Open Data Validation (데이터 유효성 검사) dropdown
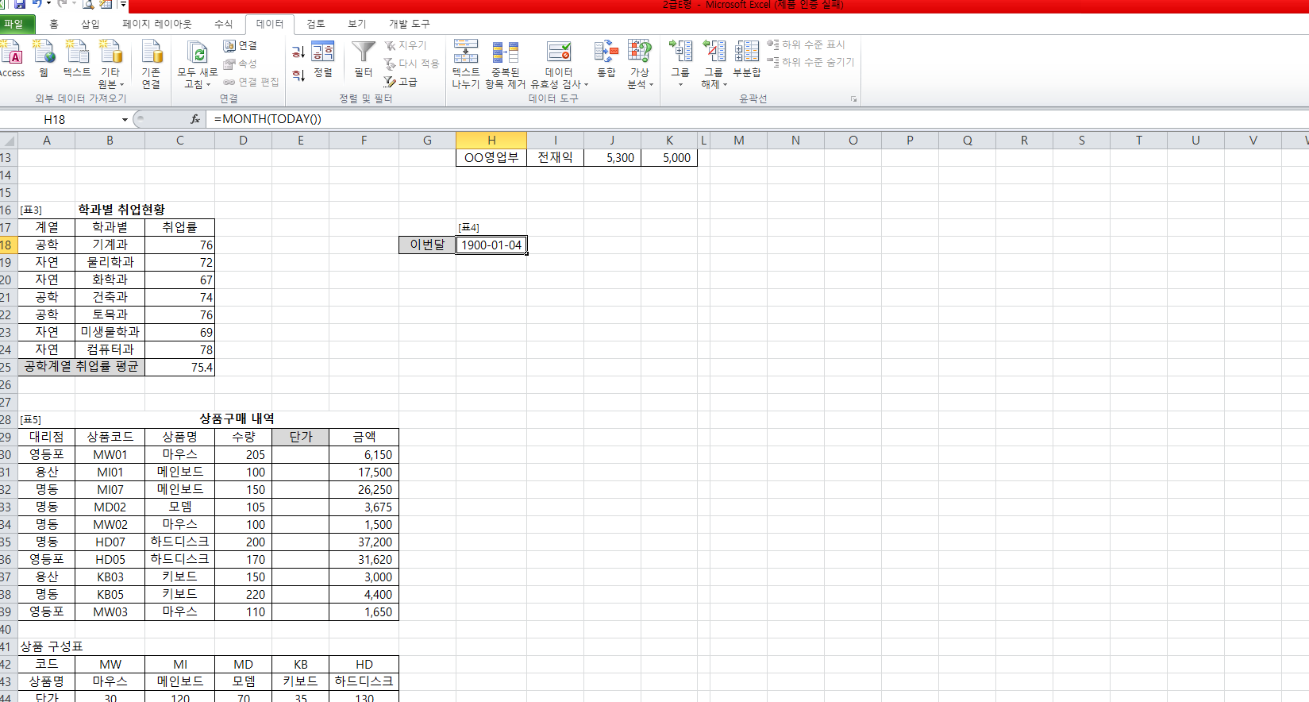 click(x=586, y=85)
